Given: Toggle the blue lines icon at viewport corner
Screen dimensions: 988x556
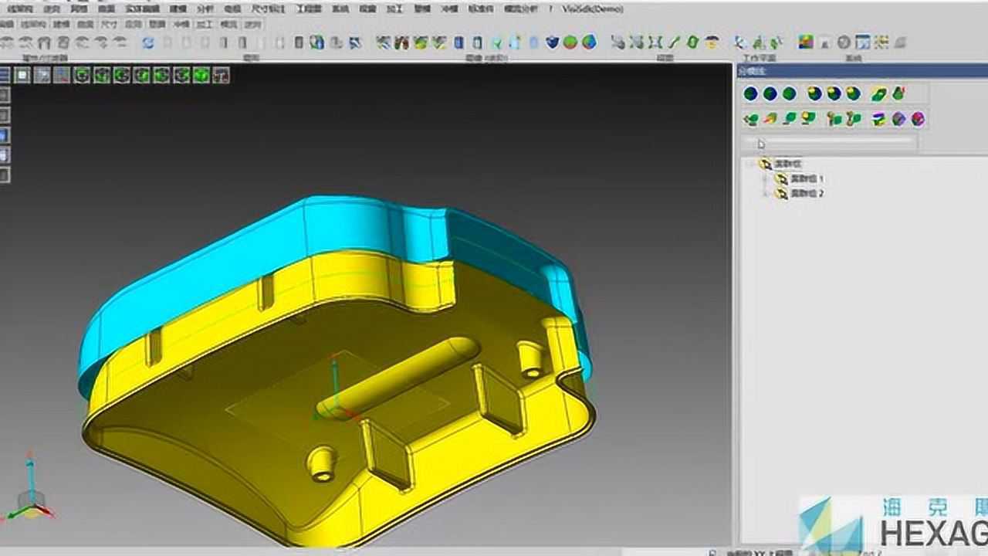Looking at the screenshot, I should pos(4,75).
